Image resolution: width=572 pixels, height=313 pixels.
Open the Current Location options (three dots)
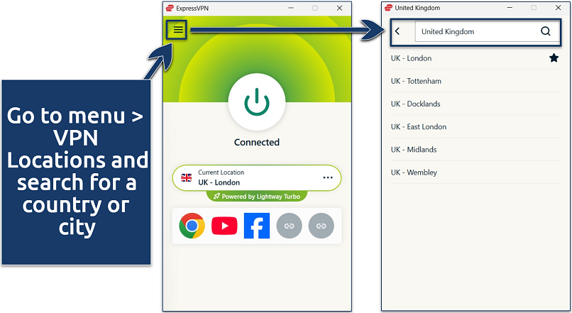point(328,177)
